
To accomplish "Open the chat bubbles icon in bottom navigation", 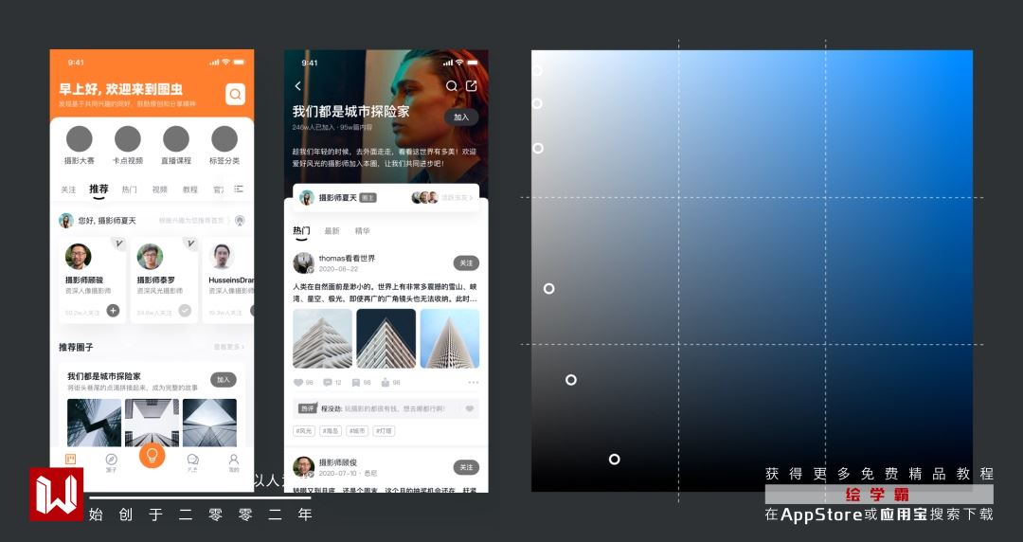I will point(193,460).
